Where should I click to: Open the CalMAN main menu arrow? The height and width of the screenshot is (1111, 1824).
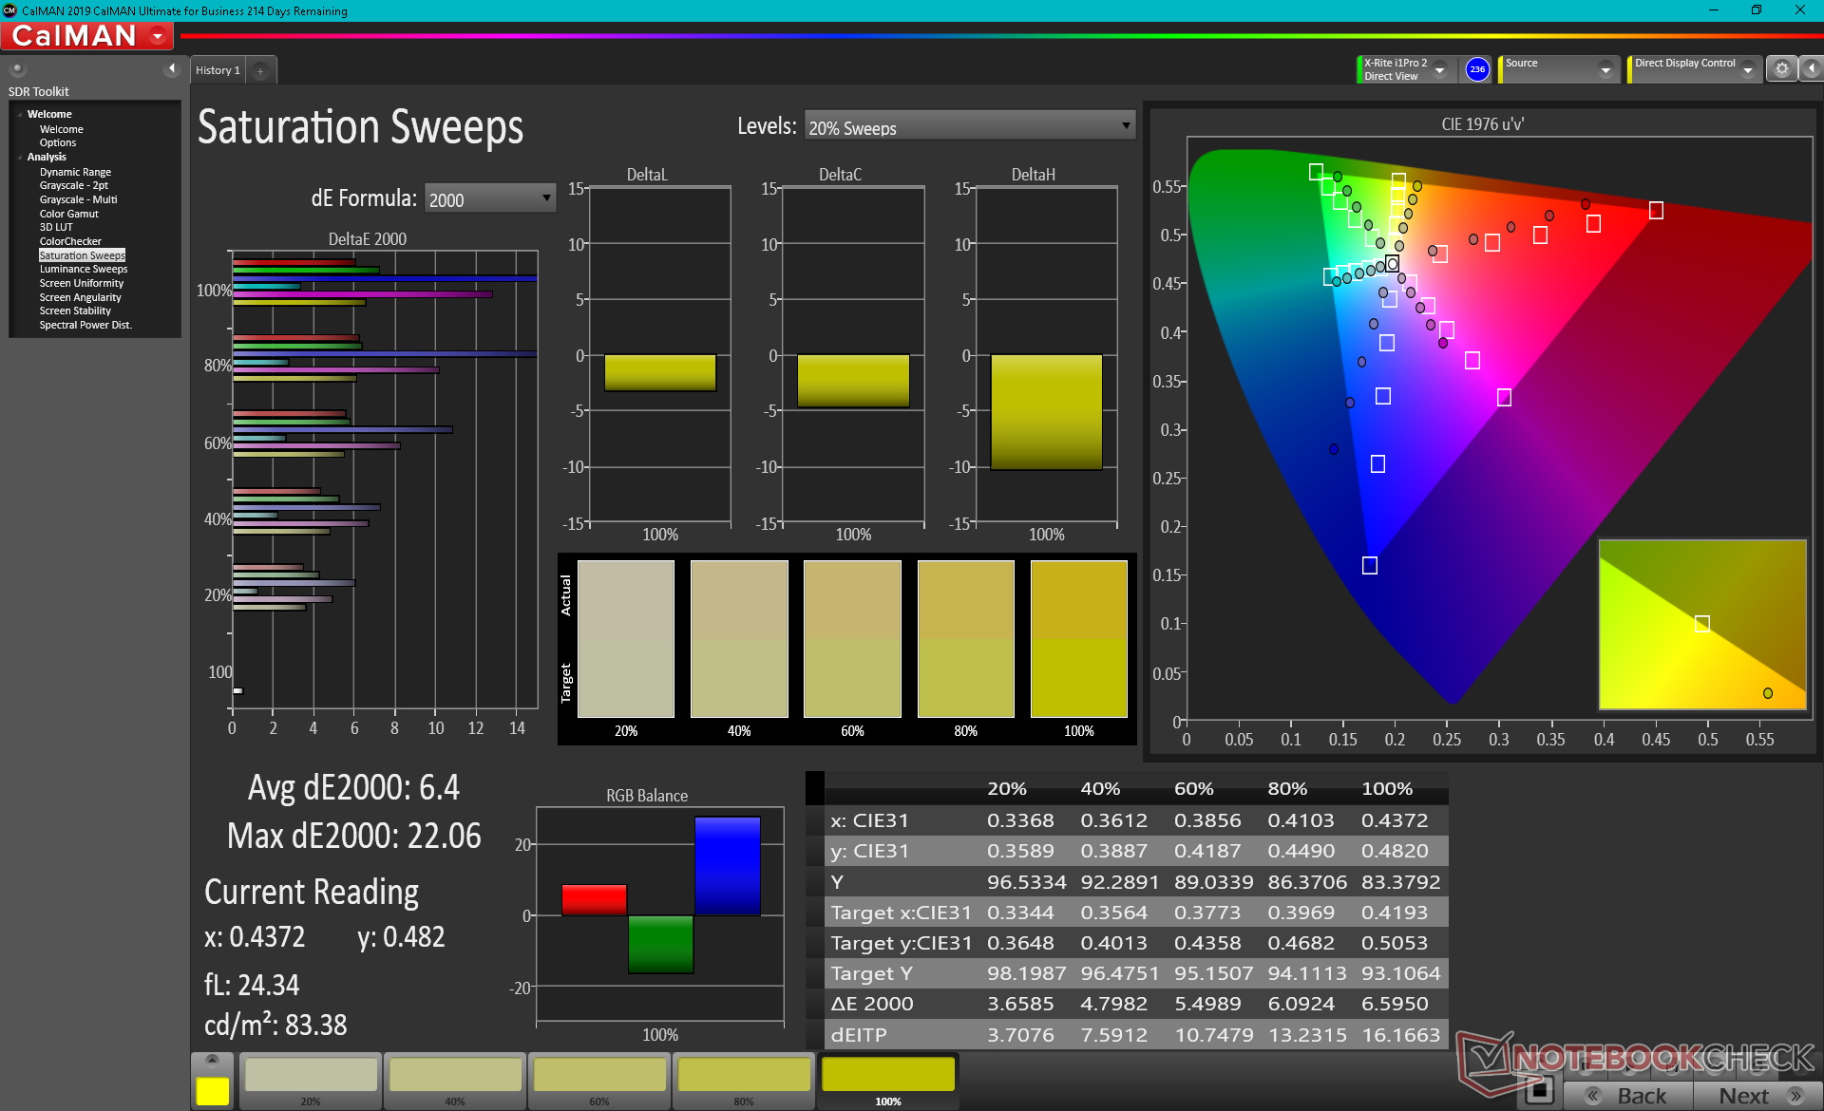pyautogui.click(x=158, y=36)
